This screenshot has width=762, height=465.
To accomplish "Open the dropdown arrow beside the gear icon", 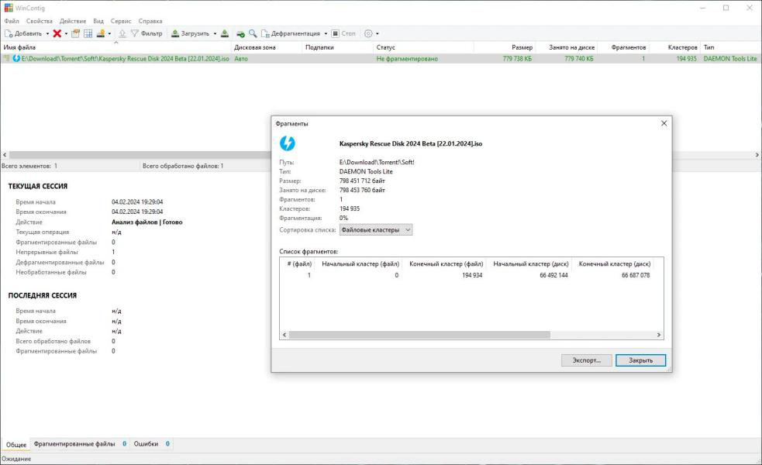I will tap(377, 34).
